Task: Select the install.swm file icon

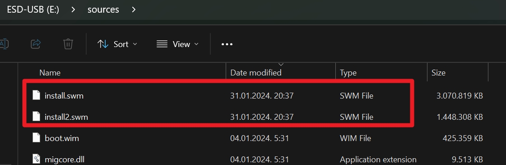Action: coord(37,95)
